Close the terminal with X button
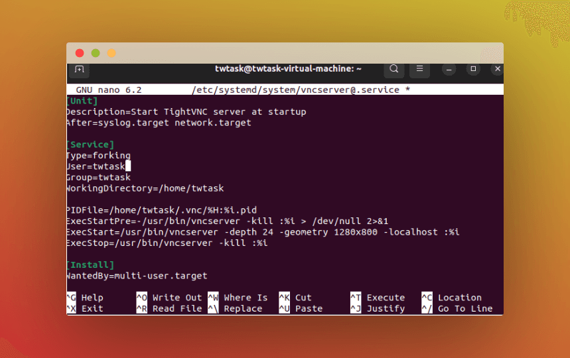This screenshot has height=358, width=570. (x=497, y=69)
